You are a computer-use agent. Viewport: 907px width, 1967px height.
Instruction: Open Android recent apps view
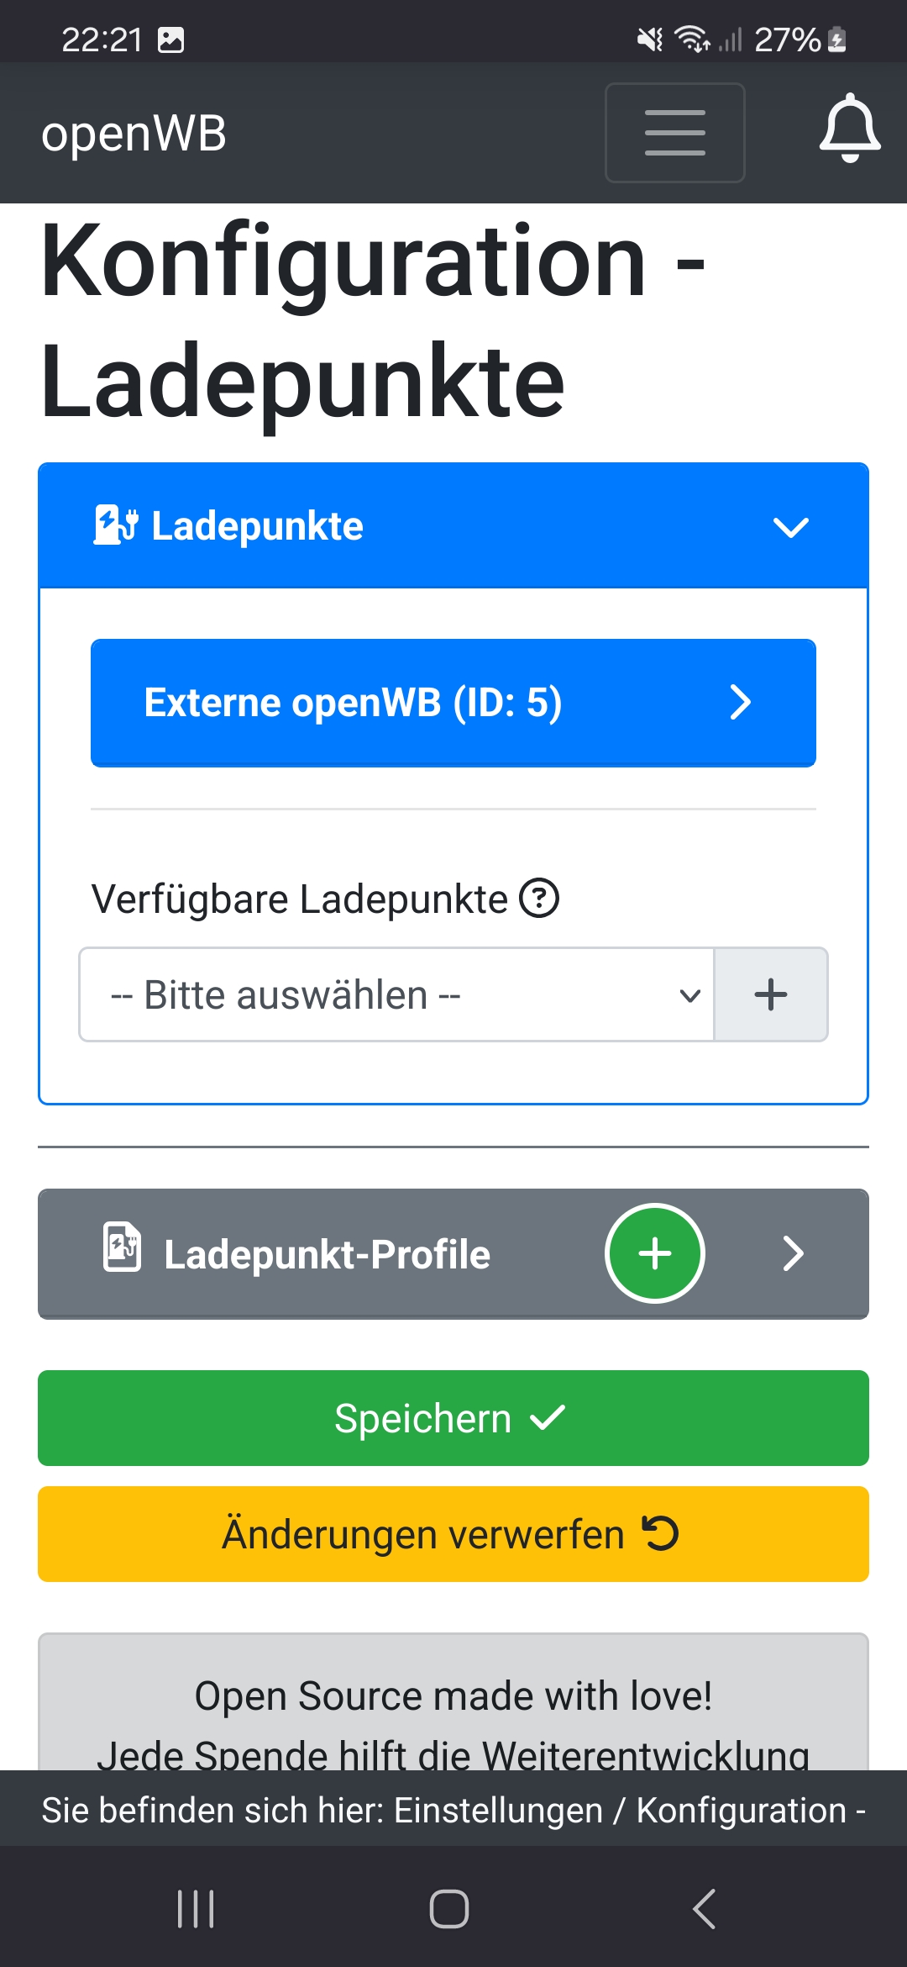(196, 1908)
